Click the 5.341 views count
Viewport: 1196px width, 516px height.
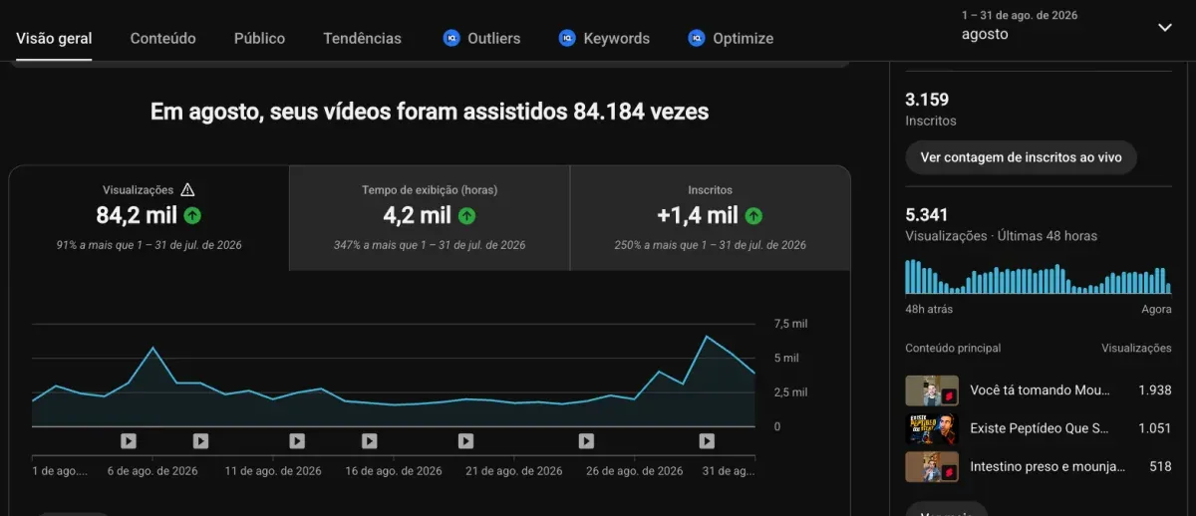coord(927,215)
